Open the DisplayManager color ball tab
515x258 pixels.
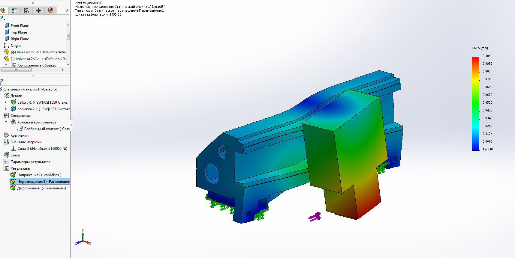pyautogui.click(x=50, y=10)
